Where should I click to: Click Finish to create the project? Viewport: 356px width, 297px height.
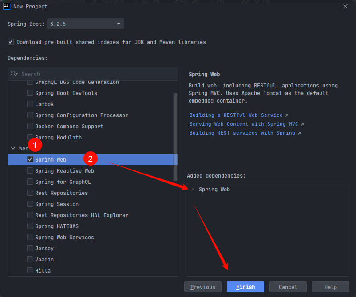pyautogui.click(x=245, y=287)
